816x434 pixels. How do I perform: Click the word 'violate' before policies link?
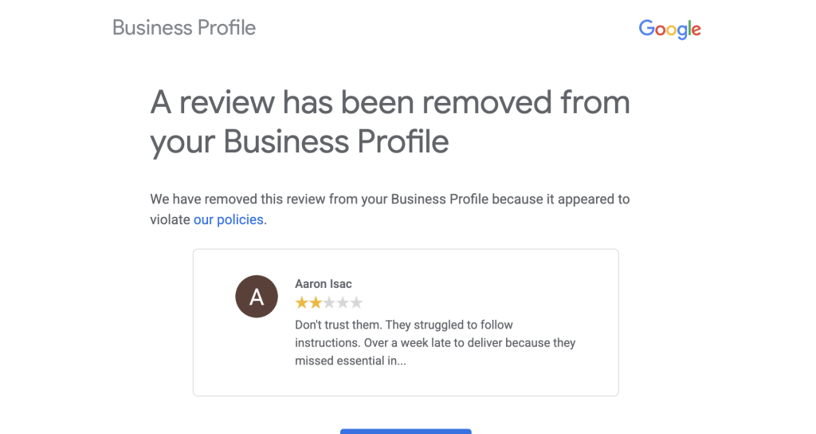tap(170, 219)
